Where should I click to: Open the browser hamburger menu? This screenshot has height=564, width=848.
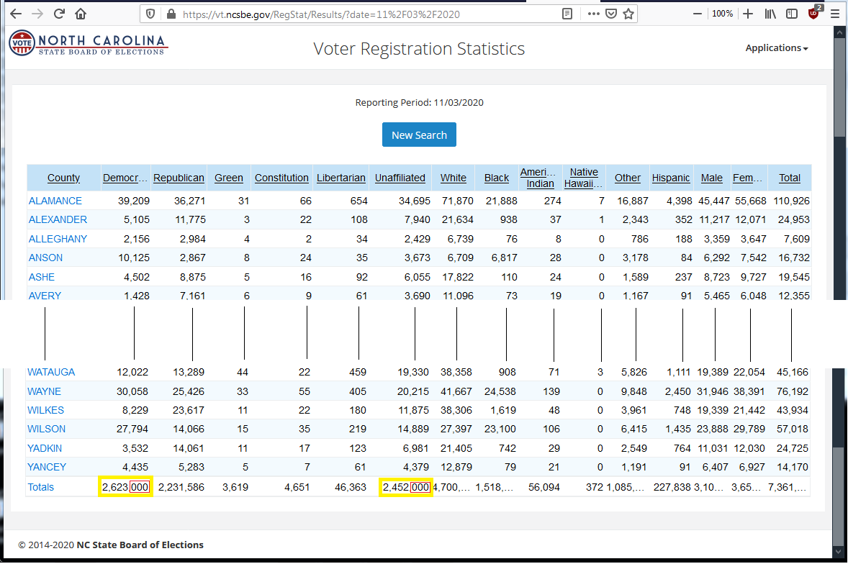pyautogui.click(x=835, y=14)
